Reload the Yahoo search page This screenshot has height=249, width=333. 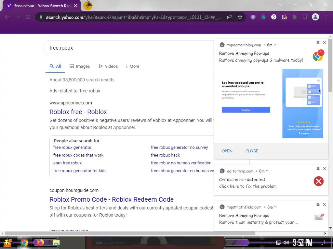click(28, 17)
